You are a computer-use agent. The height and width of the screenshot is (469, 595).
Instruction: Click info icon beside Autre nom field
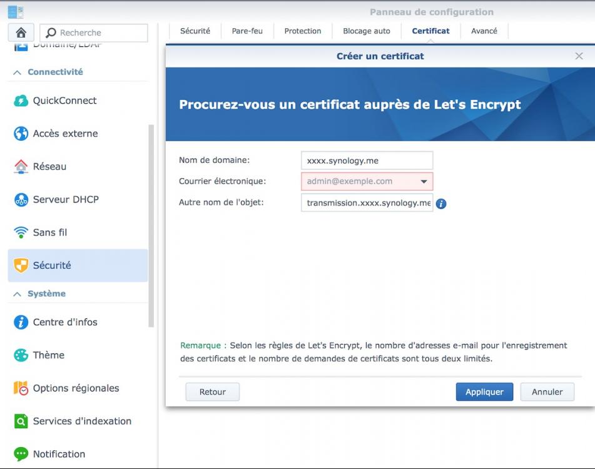click(x=441, y=203)
